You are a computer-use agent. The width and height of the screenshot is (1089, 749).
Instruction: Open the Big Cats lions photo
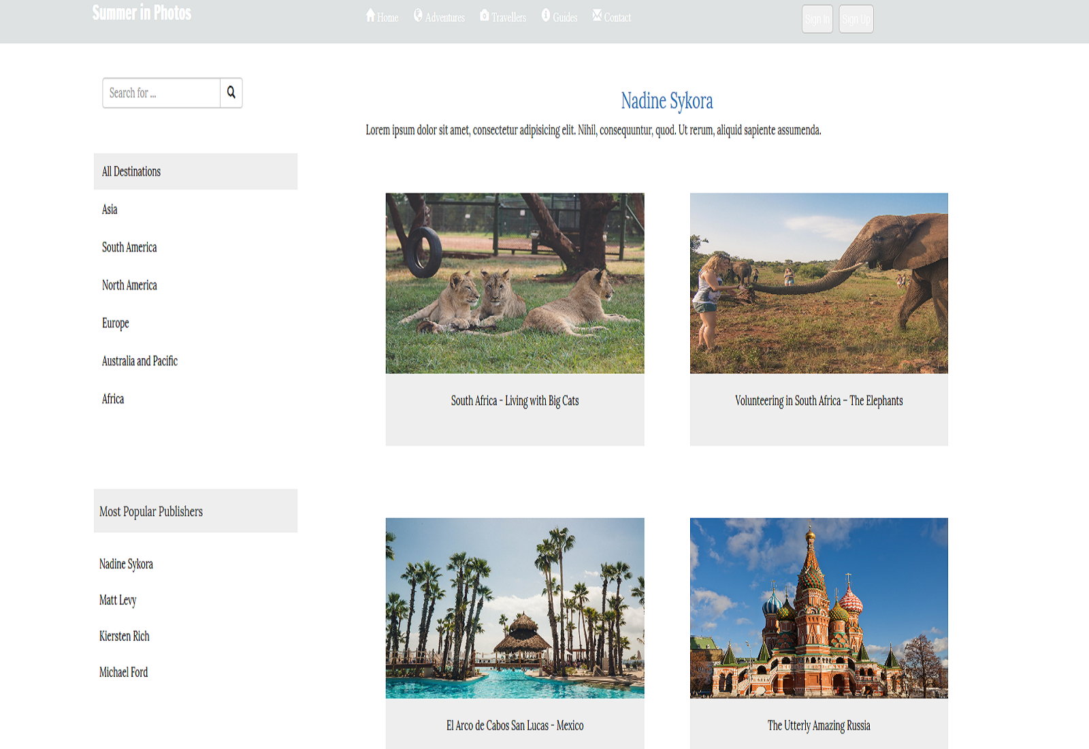[x=515, y=283]
